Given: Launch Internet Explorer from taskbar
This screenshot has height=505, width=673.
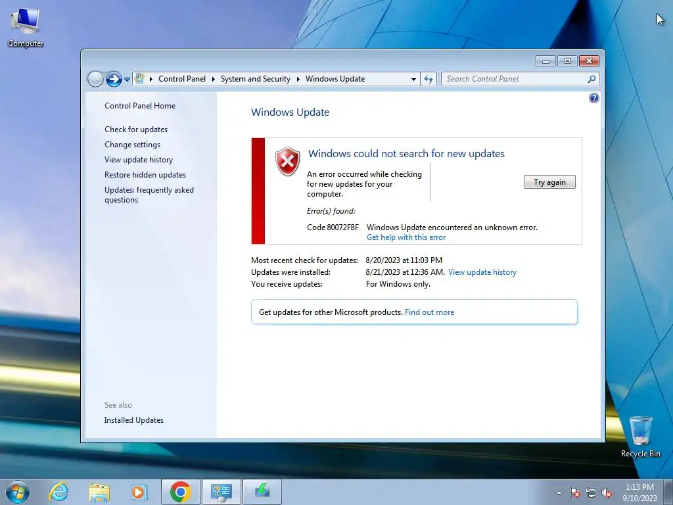Looking at the screenshot, I should pos(58,492).
